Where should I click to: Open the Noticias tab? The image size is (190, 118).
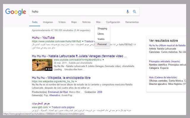tap(86, 22)
